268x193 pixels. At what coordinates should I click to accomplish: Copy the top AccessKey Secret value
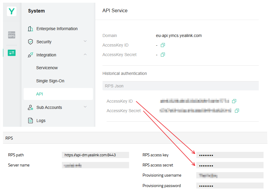pyautogui.click(x=163, y=55)
